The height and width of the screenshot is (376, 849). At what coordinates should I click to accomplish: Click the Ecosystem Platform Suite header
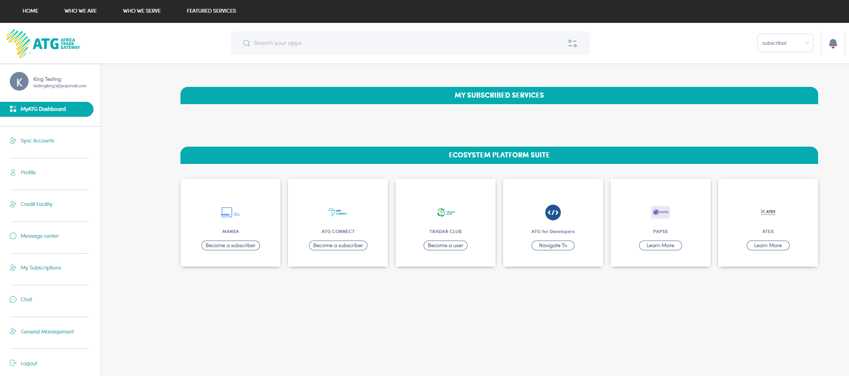(499, 155)
